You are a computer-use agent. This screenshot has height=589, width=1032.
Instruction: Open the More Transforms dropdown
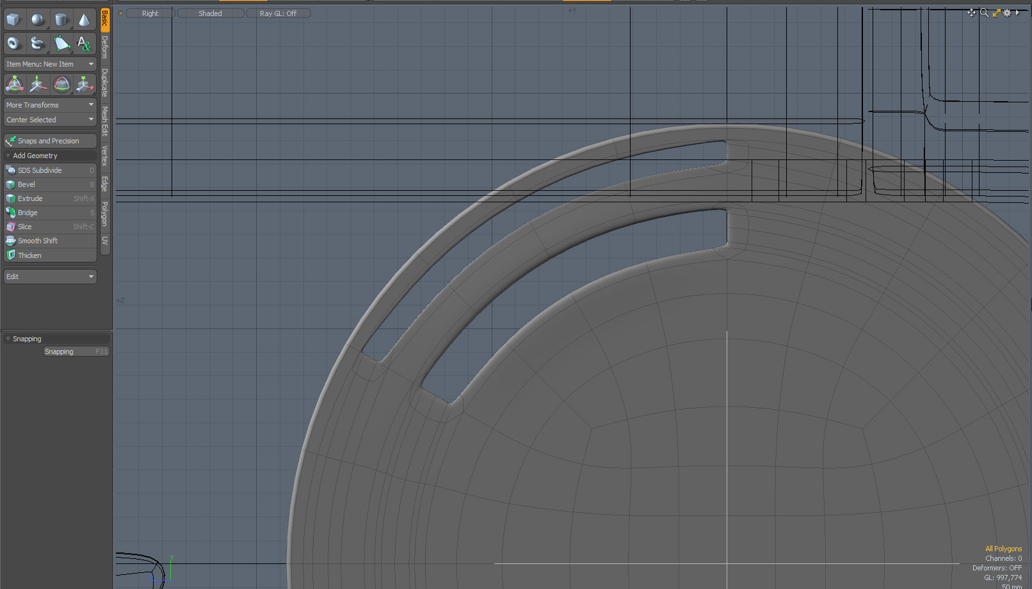coord(50,105)
